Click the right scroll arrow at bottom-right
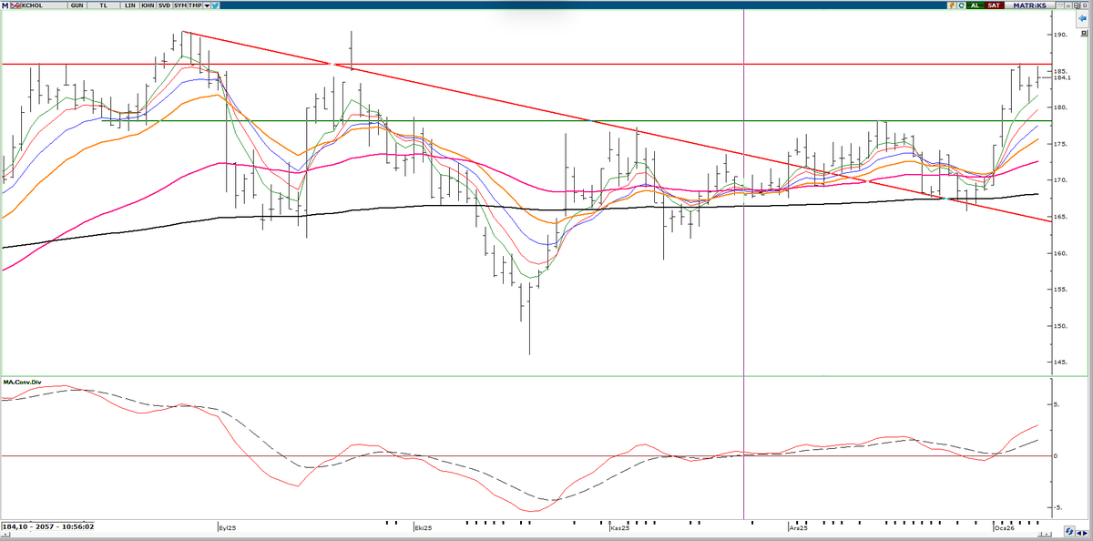This screenshot has width=1093, height=541. [x=1085, y=533]
